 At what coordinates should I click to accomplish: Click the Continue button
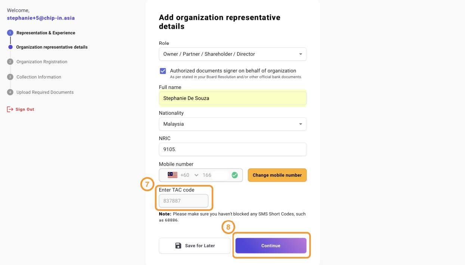click(271, 246)
